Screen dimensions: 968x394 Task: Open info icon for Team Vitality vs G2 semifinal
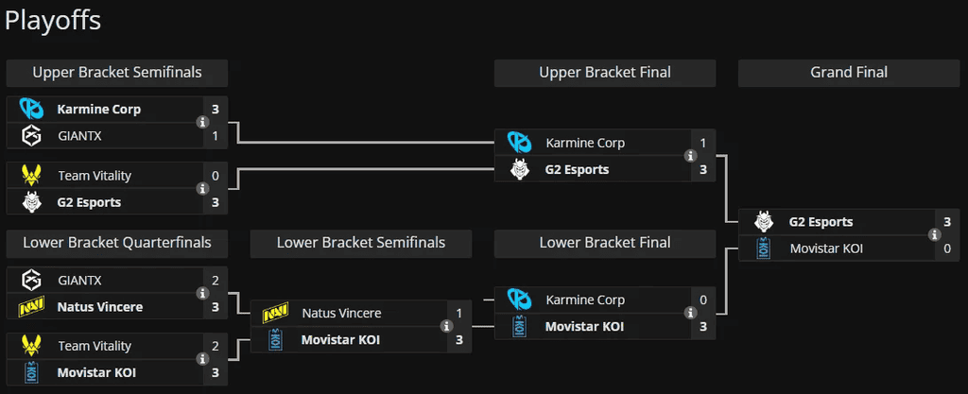[x=202, y=189]
